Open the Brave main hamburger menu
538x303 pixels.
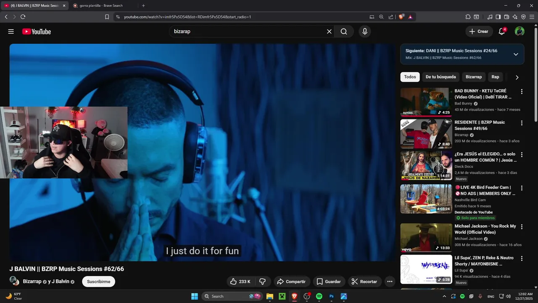point(532,17)
